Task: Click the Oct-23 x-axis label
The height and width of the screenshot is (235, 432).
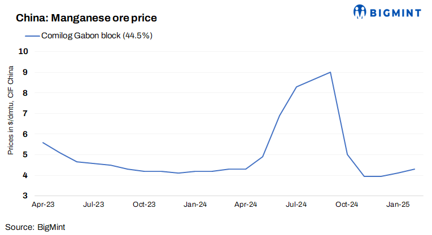Action: (x=145, y=205)
